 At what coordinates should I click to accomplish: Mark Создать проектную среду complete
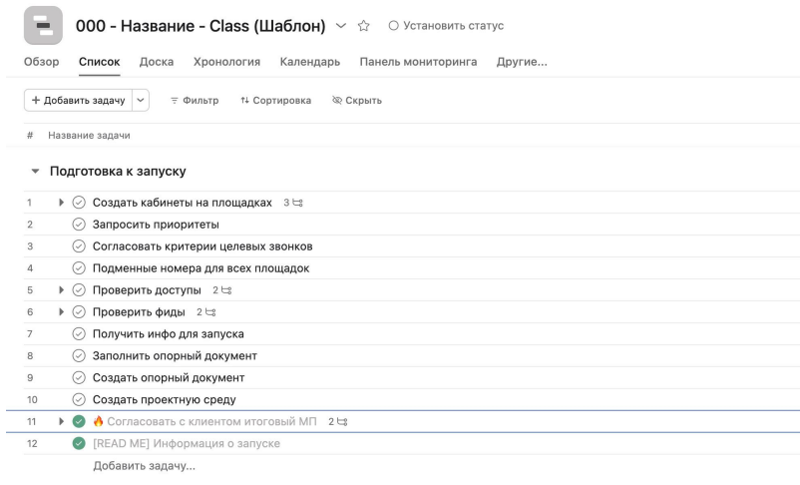79,400
